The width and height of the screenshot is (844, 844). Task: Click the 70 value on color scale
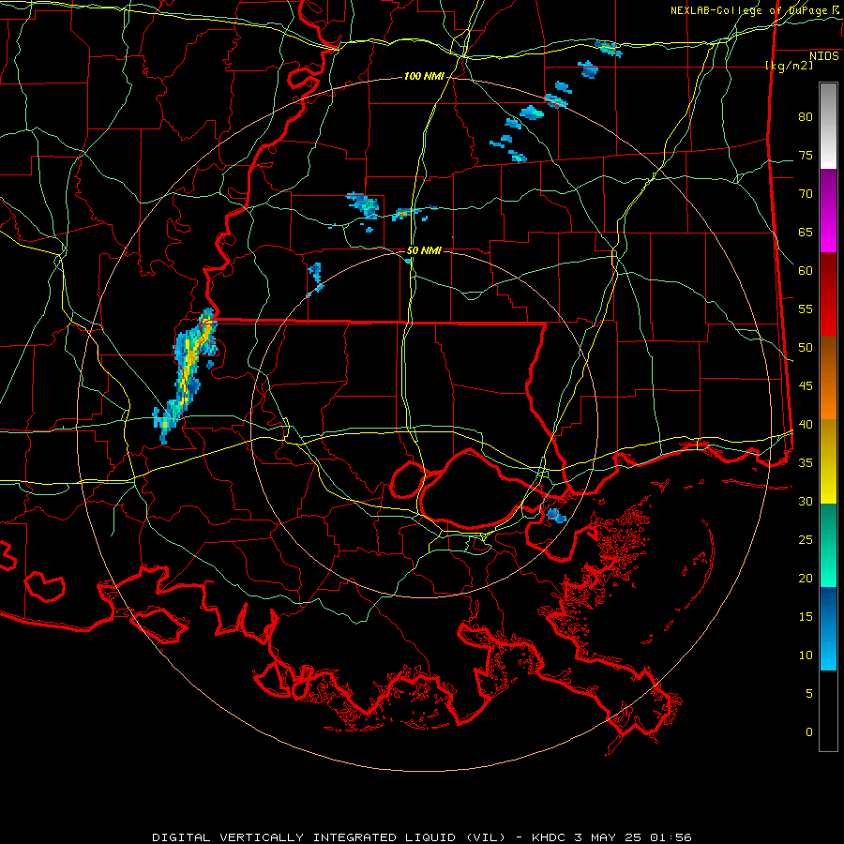click(x=806, y=194)
